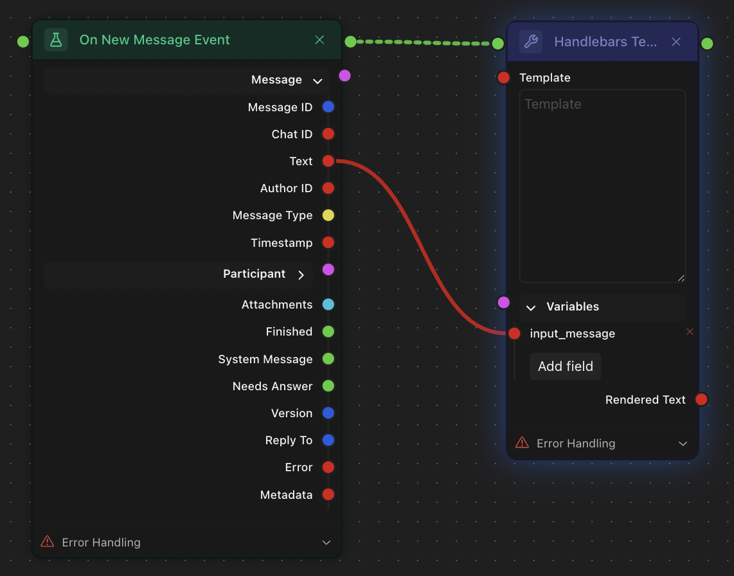Remove the input_message variable with red X

coord(690,332)
